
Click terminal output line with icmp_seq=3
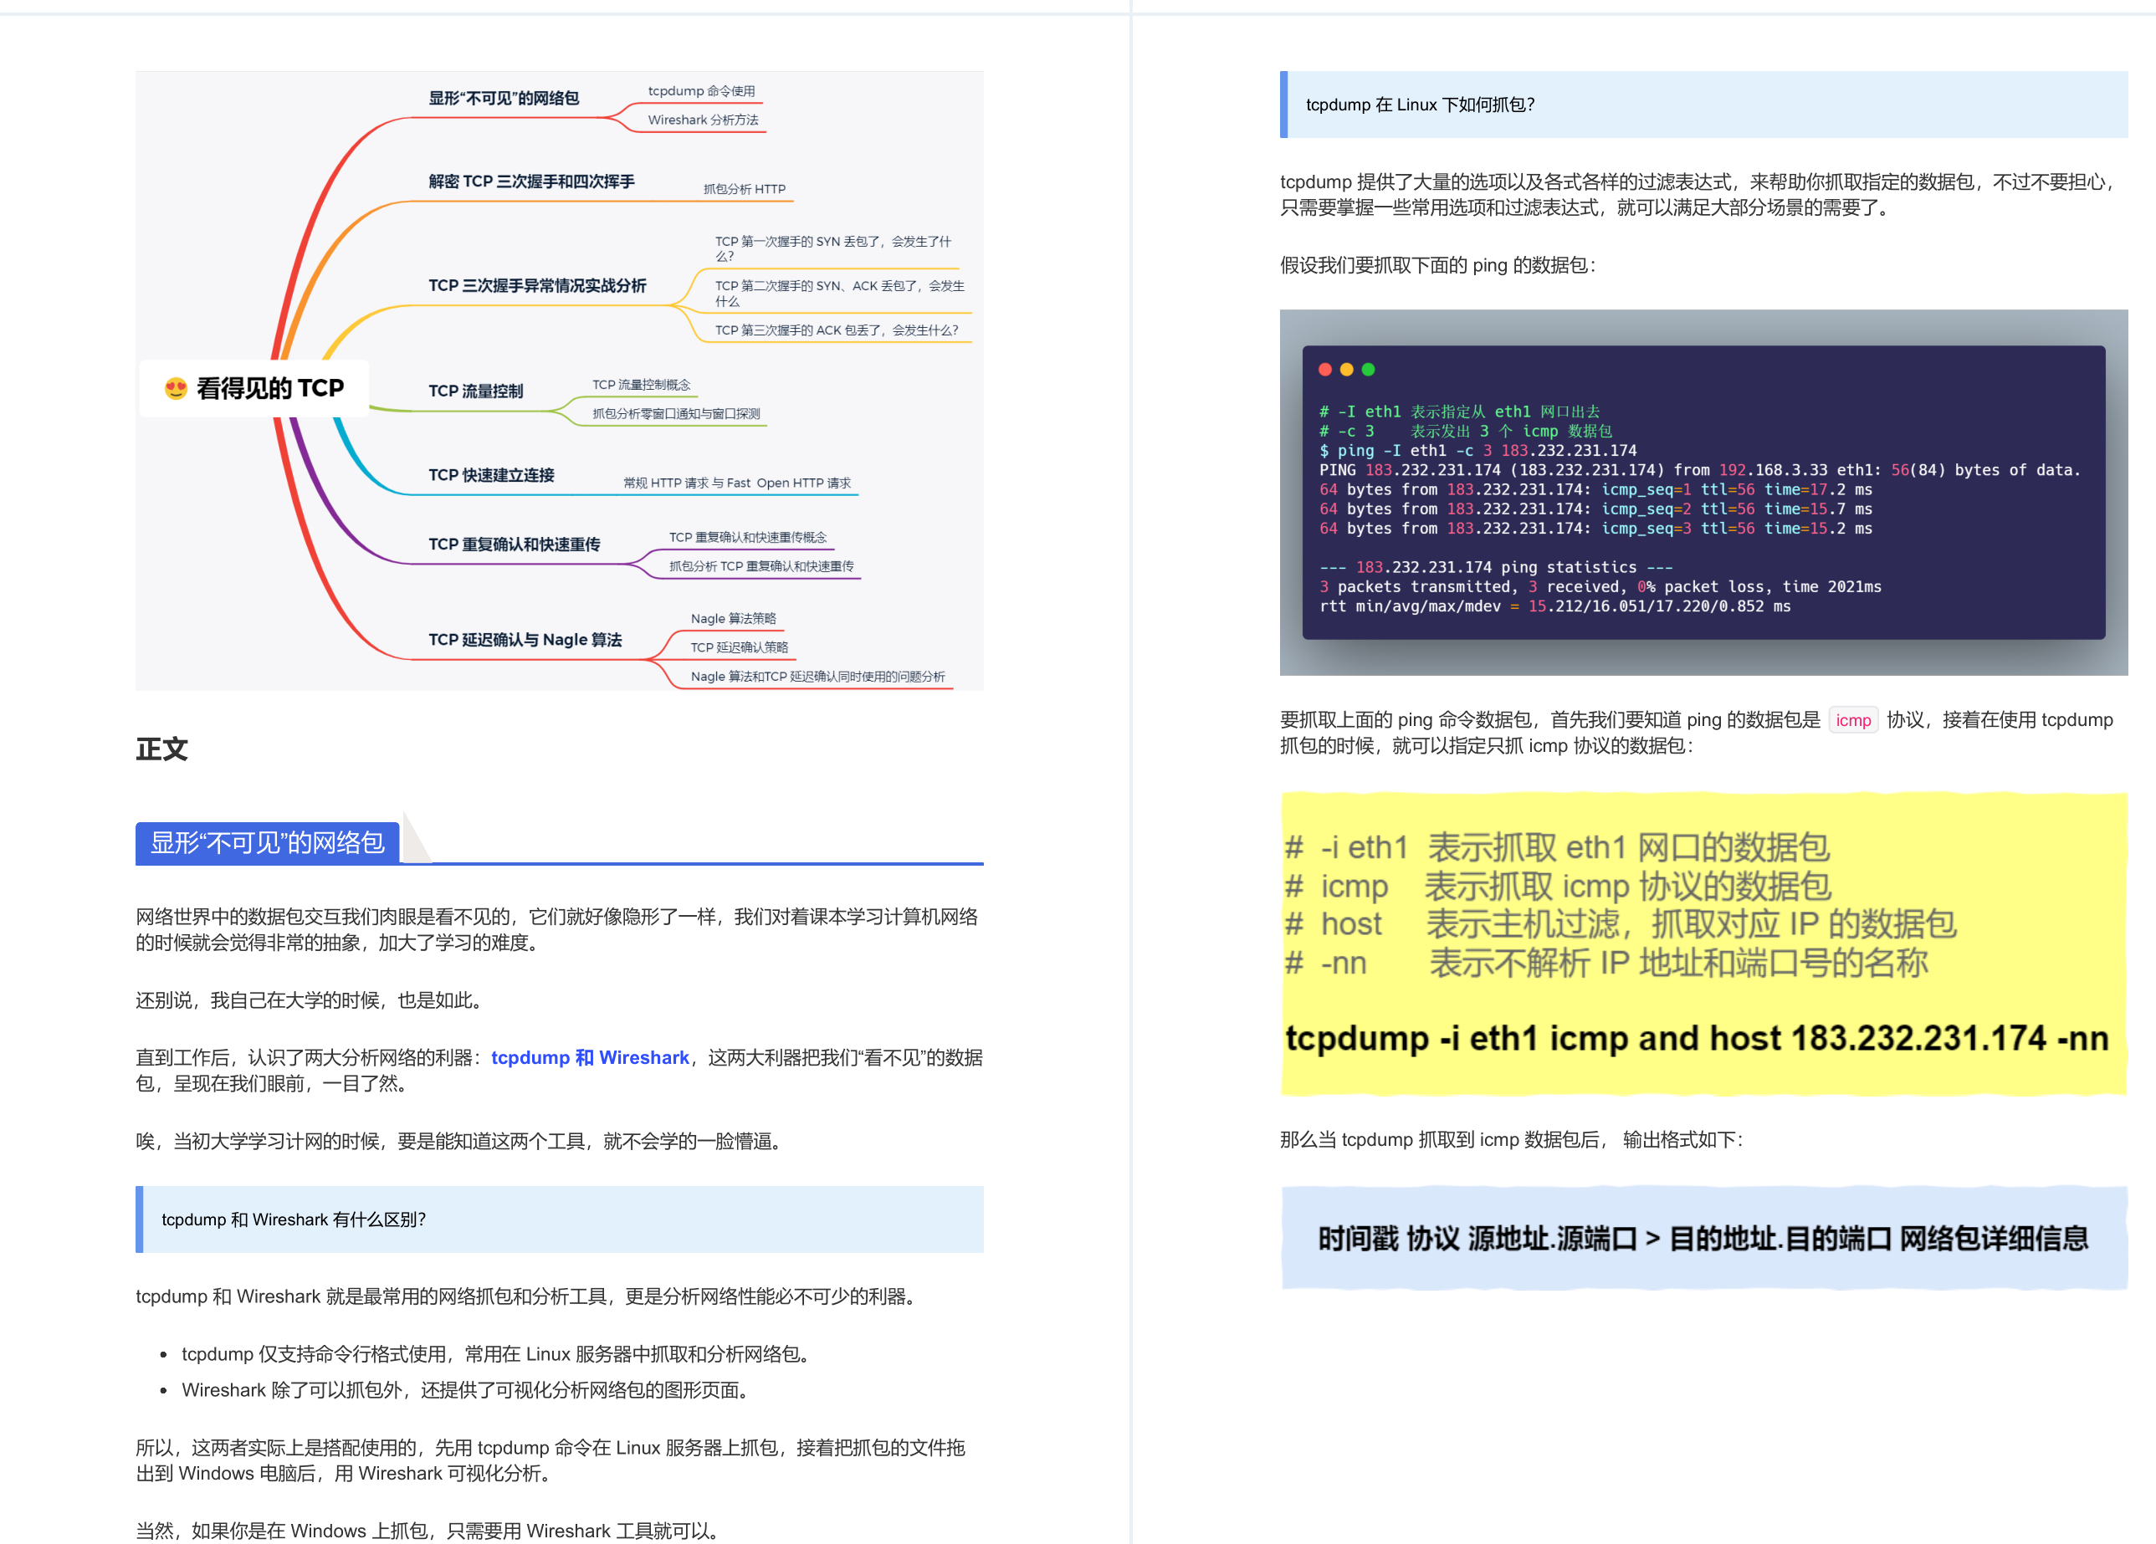point(1595,529)
